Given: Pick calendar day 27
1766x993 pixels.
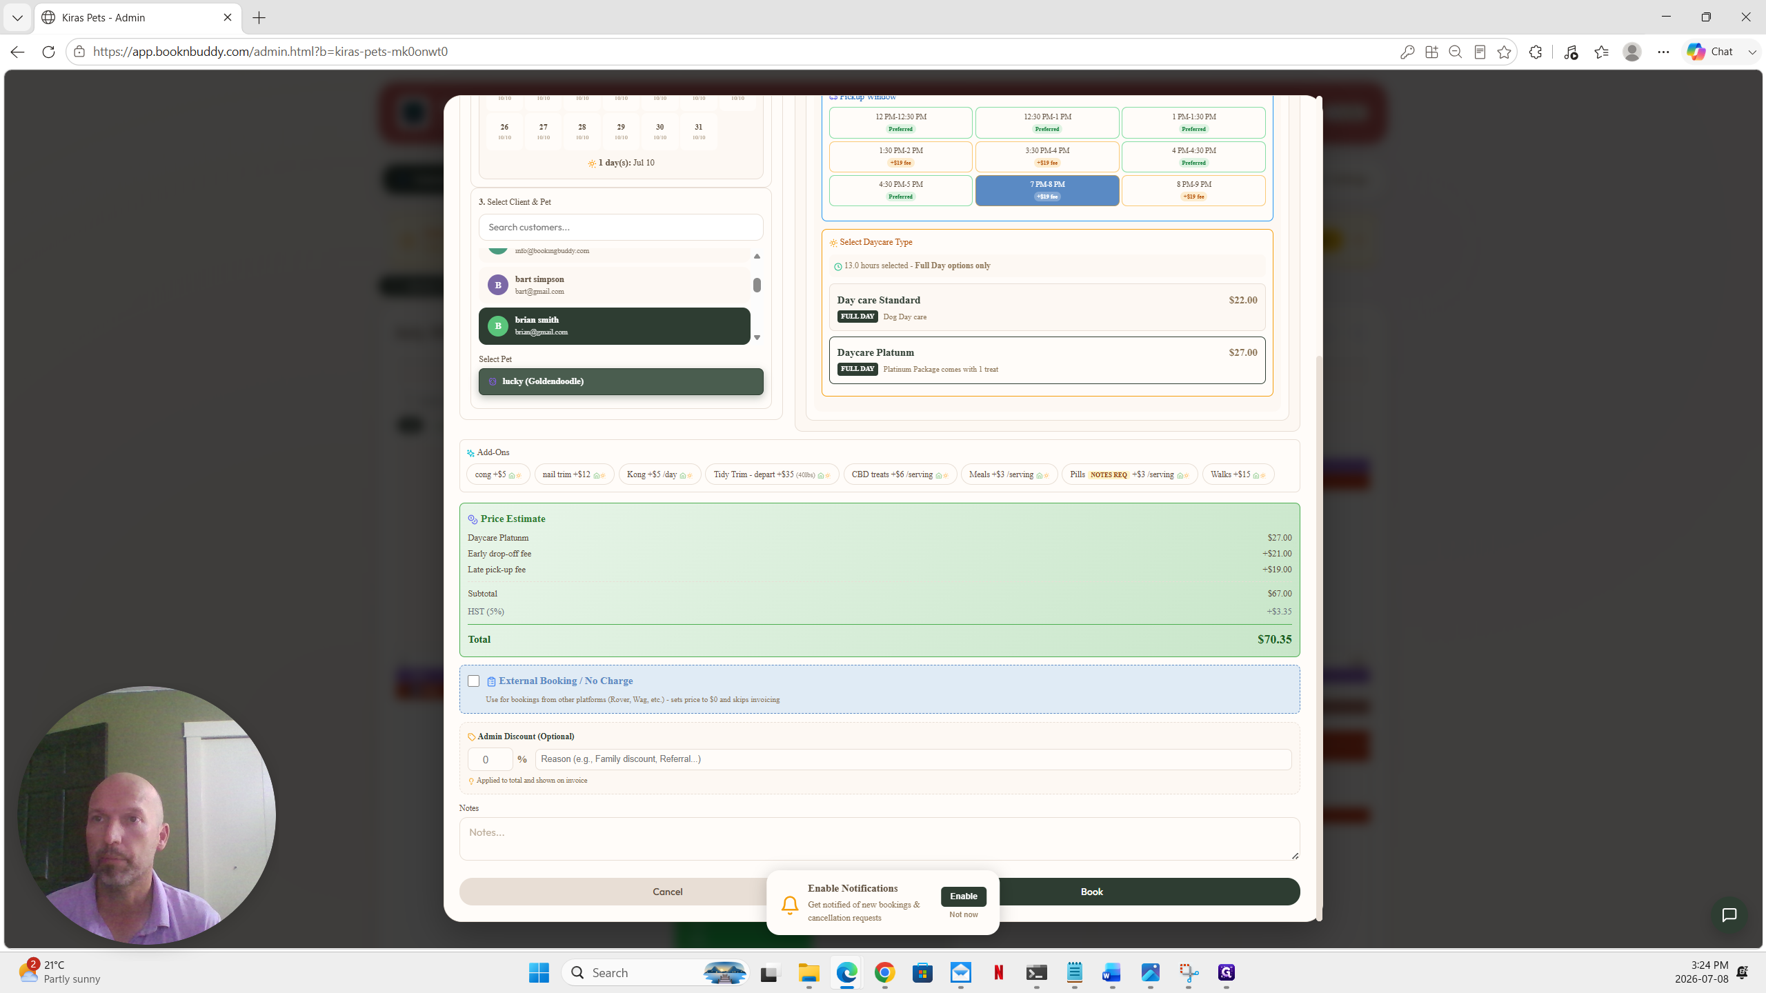Looking at the screenshot, I should (544, 131).
